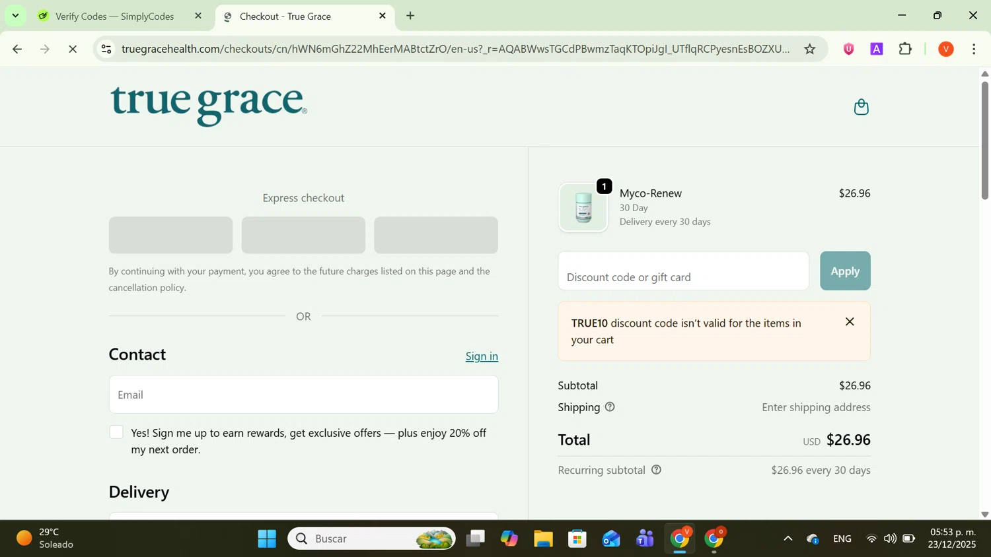Open the true grace logo homepage
The height and width of the screenshot is (557, 991).
click(208, 106)
